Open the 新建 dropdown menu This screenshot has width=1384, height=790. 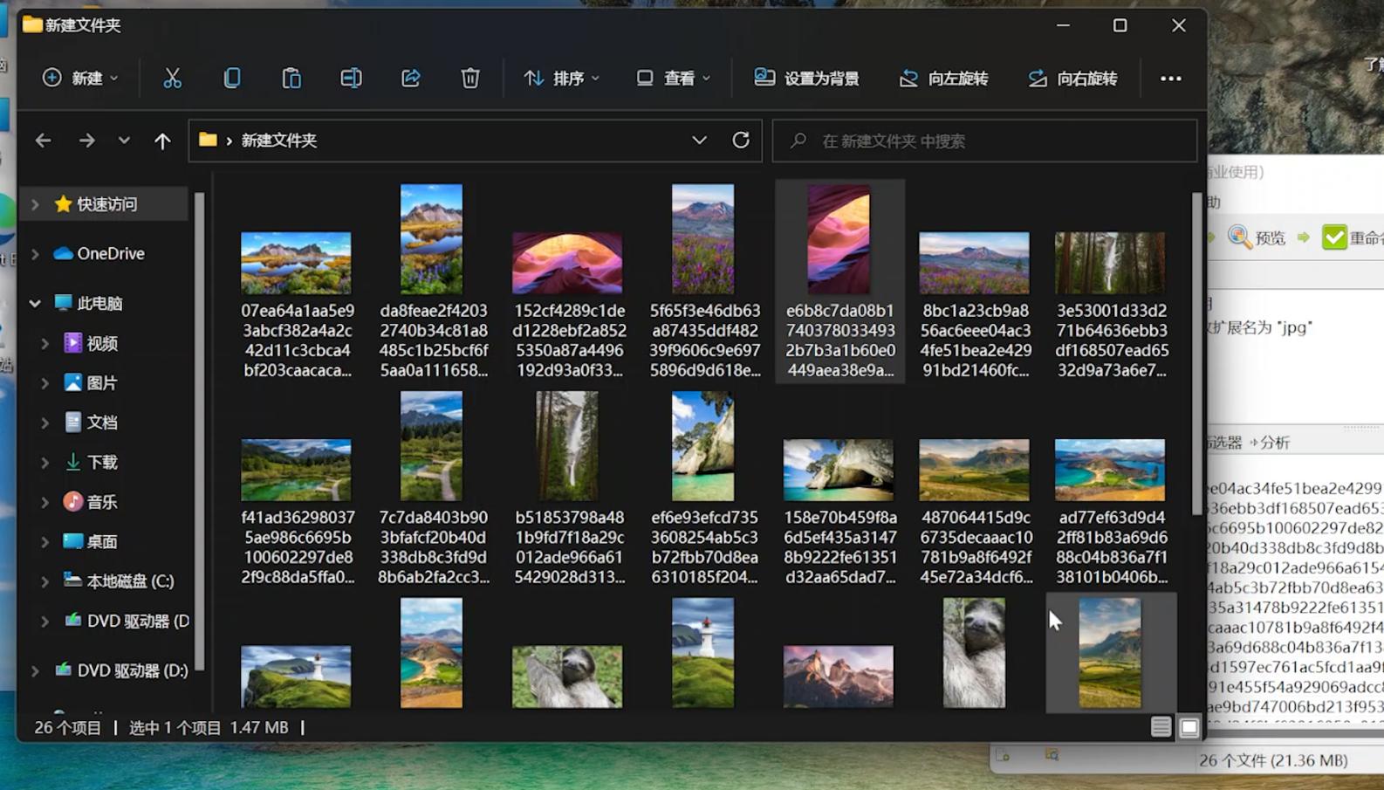pos(80,79)
